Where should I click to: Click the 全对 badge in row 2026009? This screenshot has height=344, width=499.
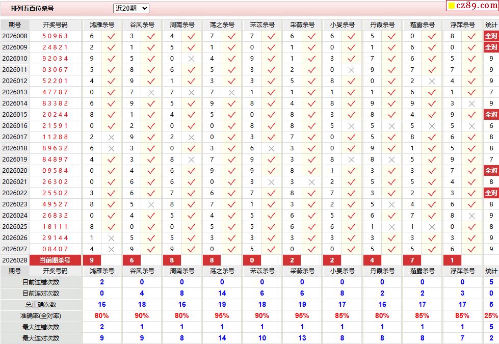(491, 47)
